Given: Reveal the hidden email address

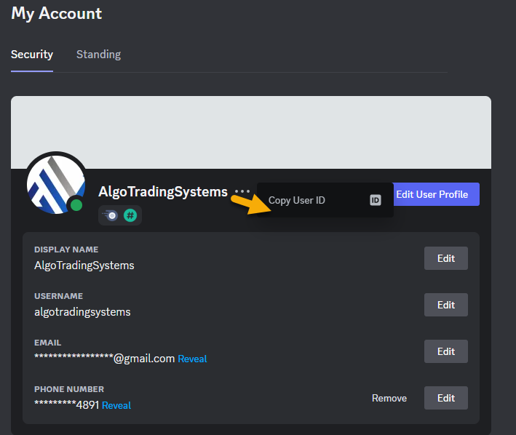Looking at the screenshot, I should [x=192, y=359].
